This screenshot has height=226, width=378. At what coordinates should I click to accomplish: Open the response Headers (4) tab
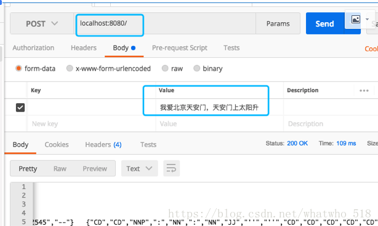pos(103,144)
